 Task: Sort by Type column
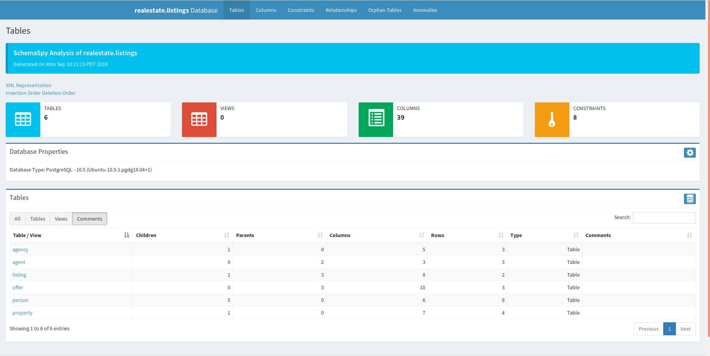click(545, 235)
